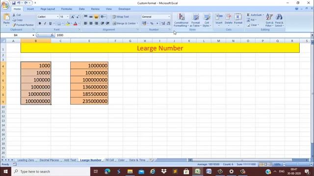Center the cell text horizontally
314x176 pixels.
(91, 23)
